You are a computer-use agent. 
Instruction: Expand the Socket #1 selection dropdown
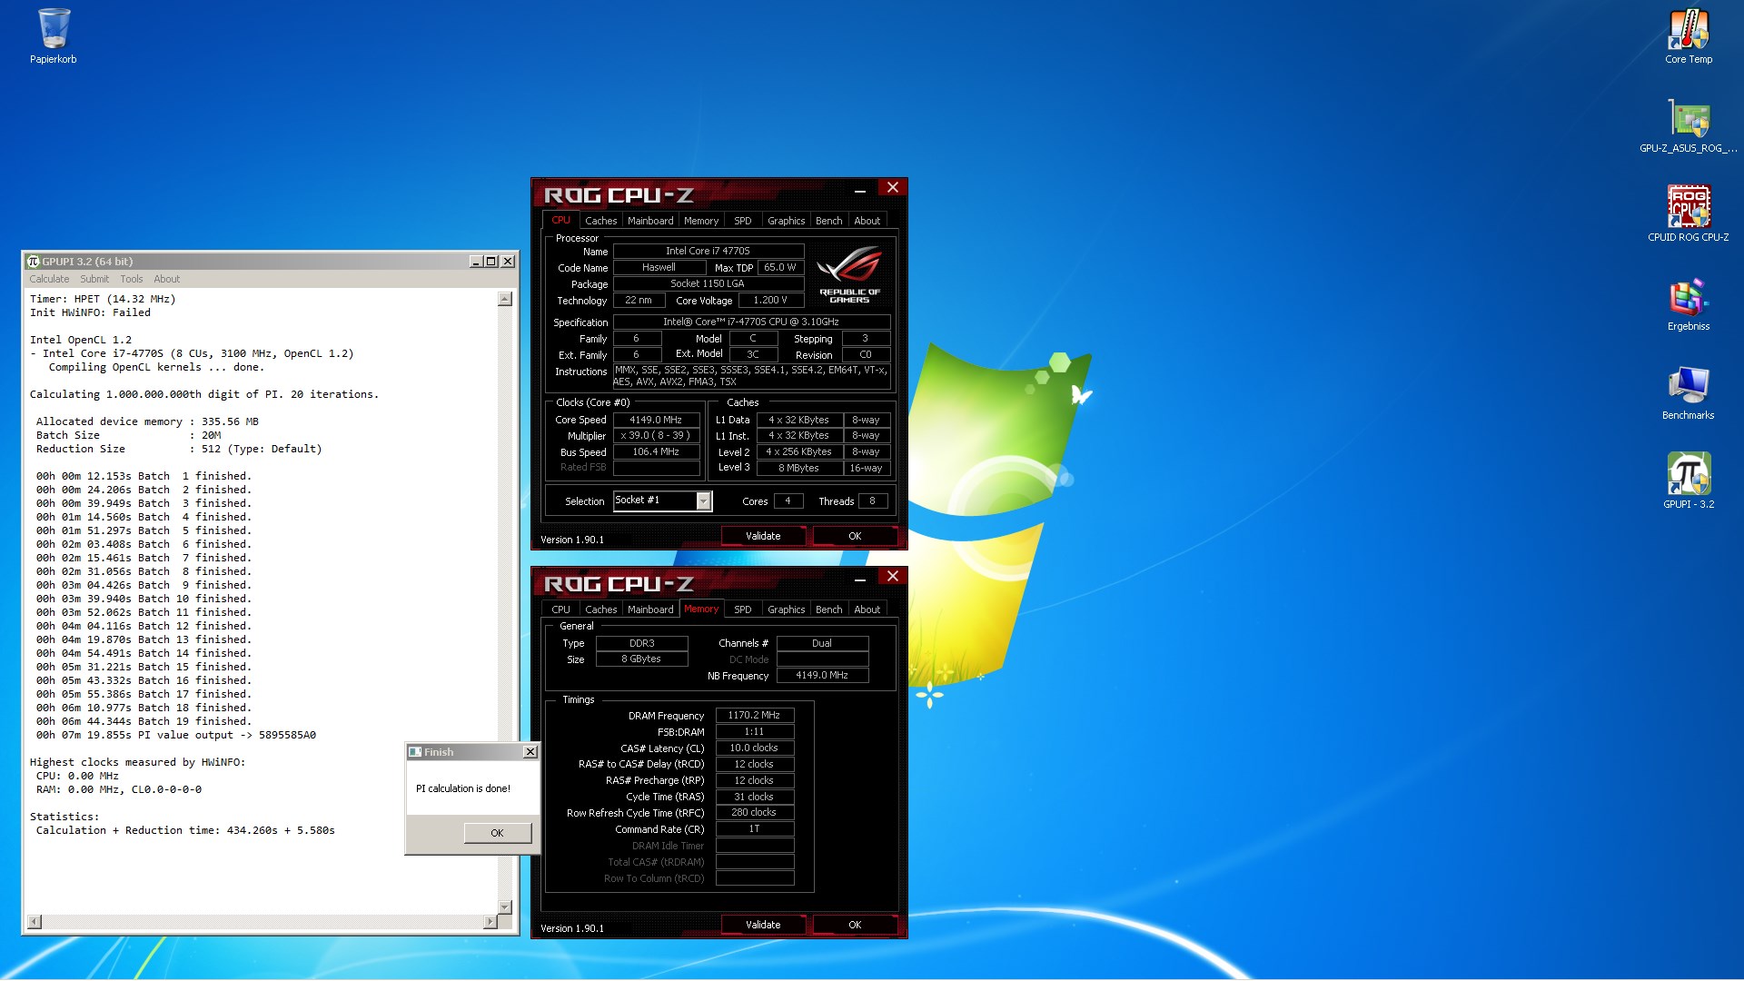[x=704, y=501]
